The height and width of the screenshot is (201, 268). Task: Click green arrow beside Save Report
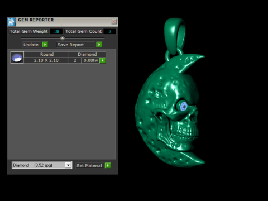point(99,45)
